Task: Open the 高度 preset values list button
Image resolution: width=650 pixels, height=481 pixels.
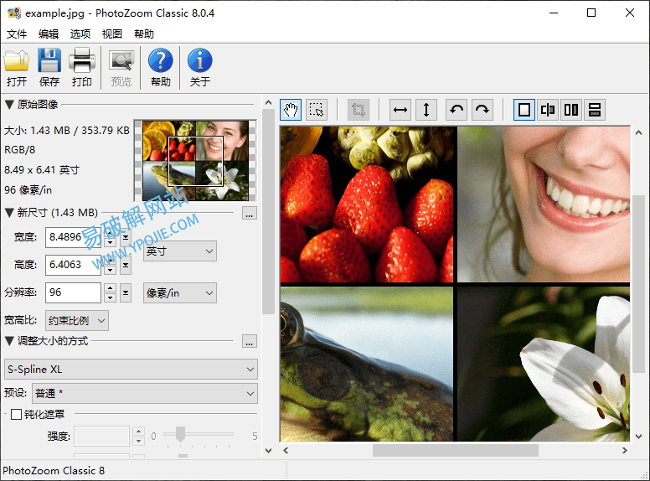Action: click(126, 265)
